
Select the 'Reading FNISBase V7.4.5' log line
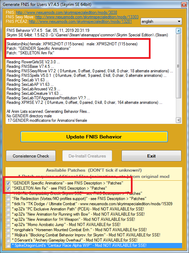point(30,66)
